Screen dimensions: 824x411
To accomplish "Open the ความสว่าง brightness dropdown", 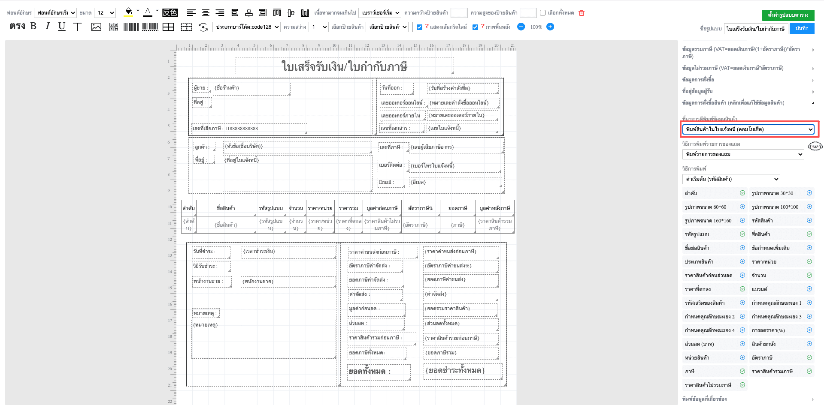I will click(318, 27).
